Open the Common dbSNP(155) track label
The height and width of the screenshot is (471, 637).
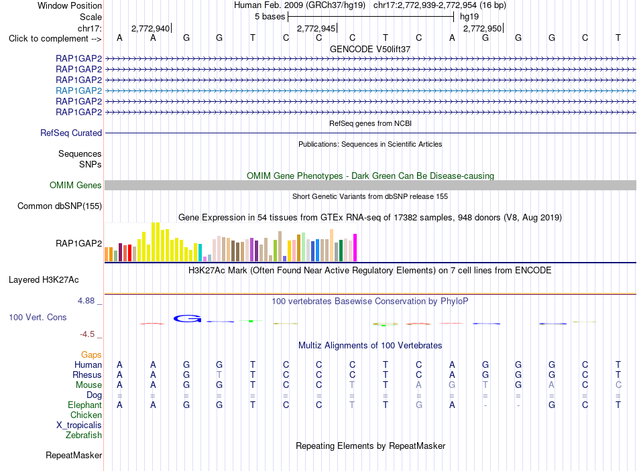(60, 206)
